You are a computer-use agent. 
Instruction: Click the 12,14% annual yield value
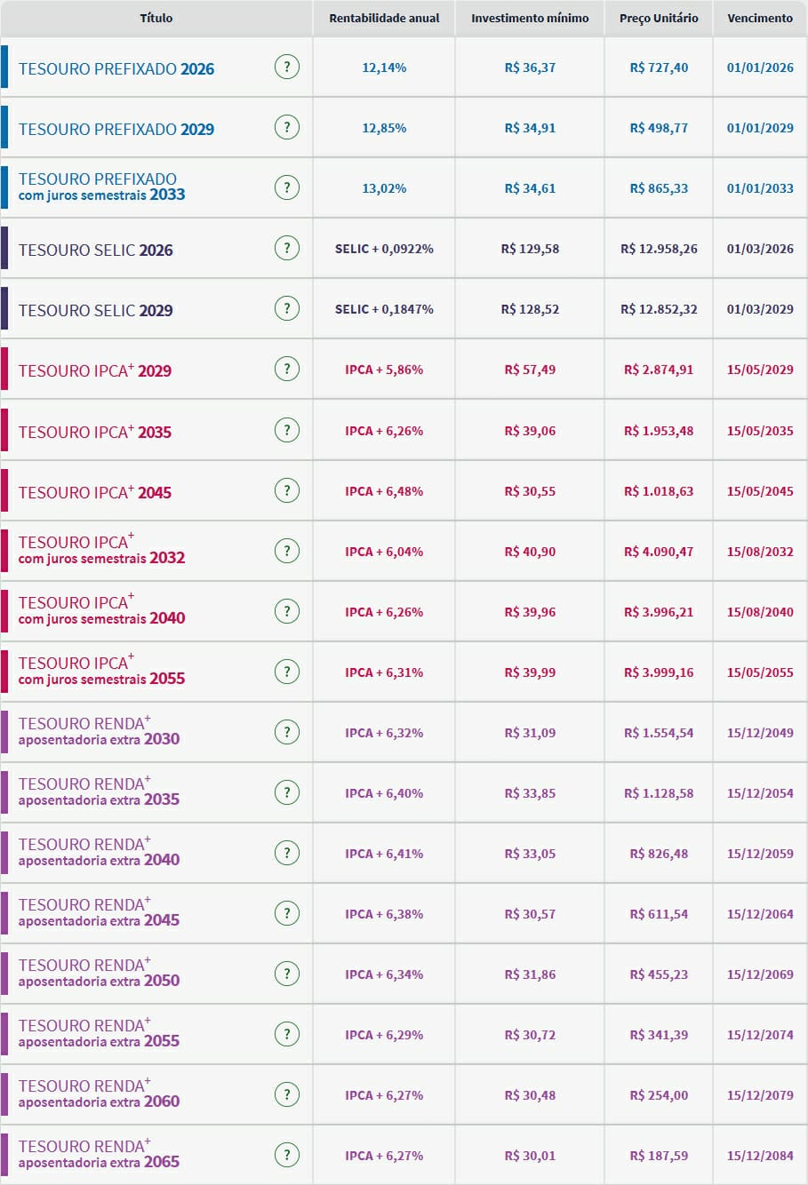coord(384,68)
